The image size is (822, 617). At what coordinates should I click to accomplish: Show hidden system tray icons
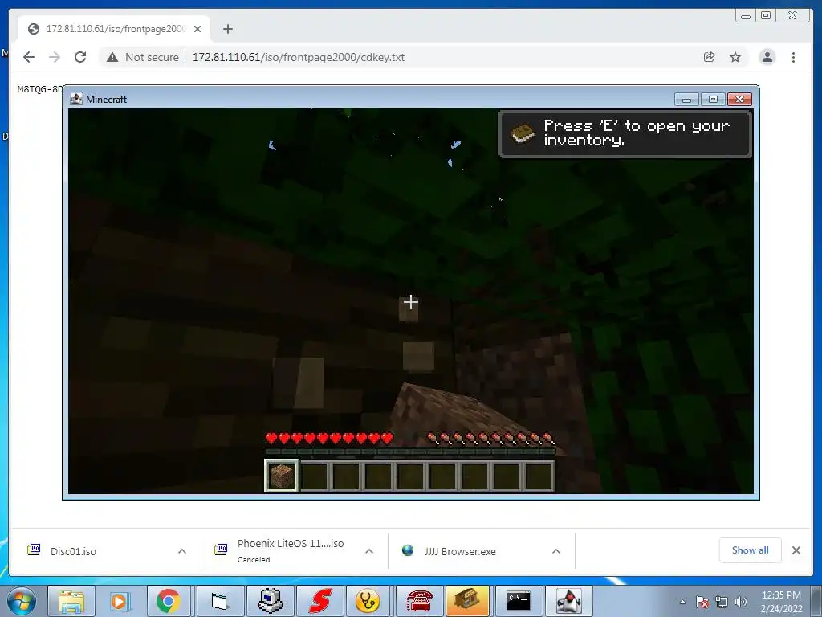click(682, 602)
